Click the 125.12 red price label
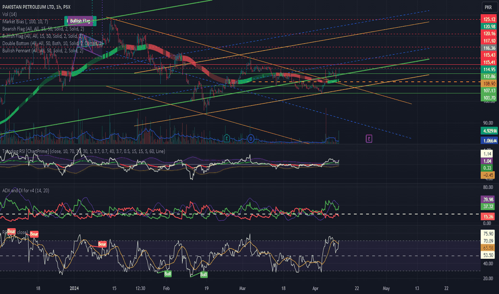The image size is (499, 294). (489, 19)
